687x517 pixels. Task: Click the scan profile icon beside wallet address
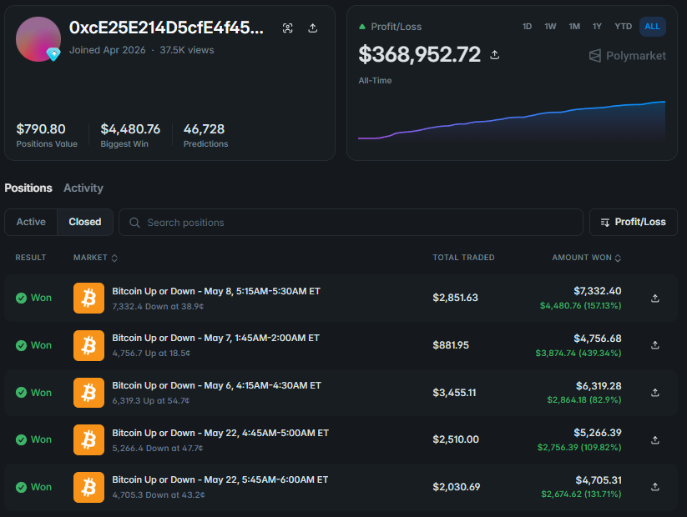pos(287,28)
